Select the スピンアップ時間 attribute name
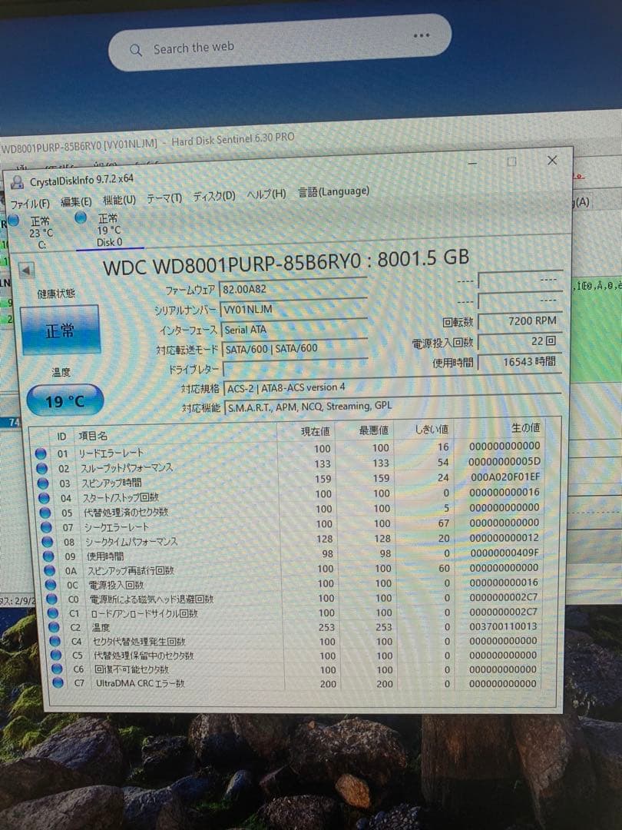This screenshot has width=622, height=830. [x=111, y=483]
